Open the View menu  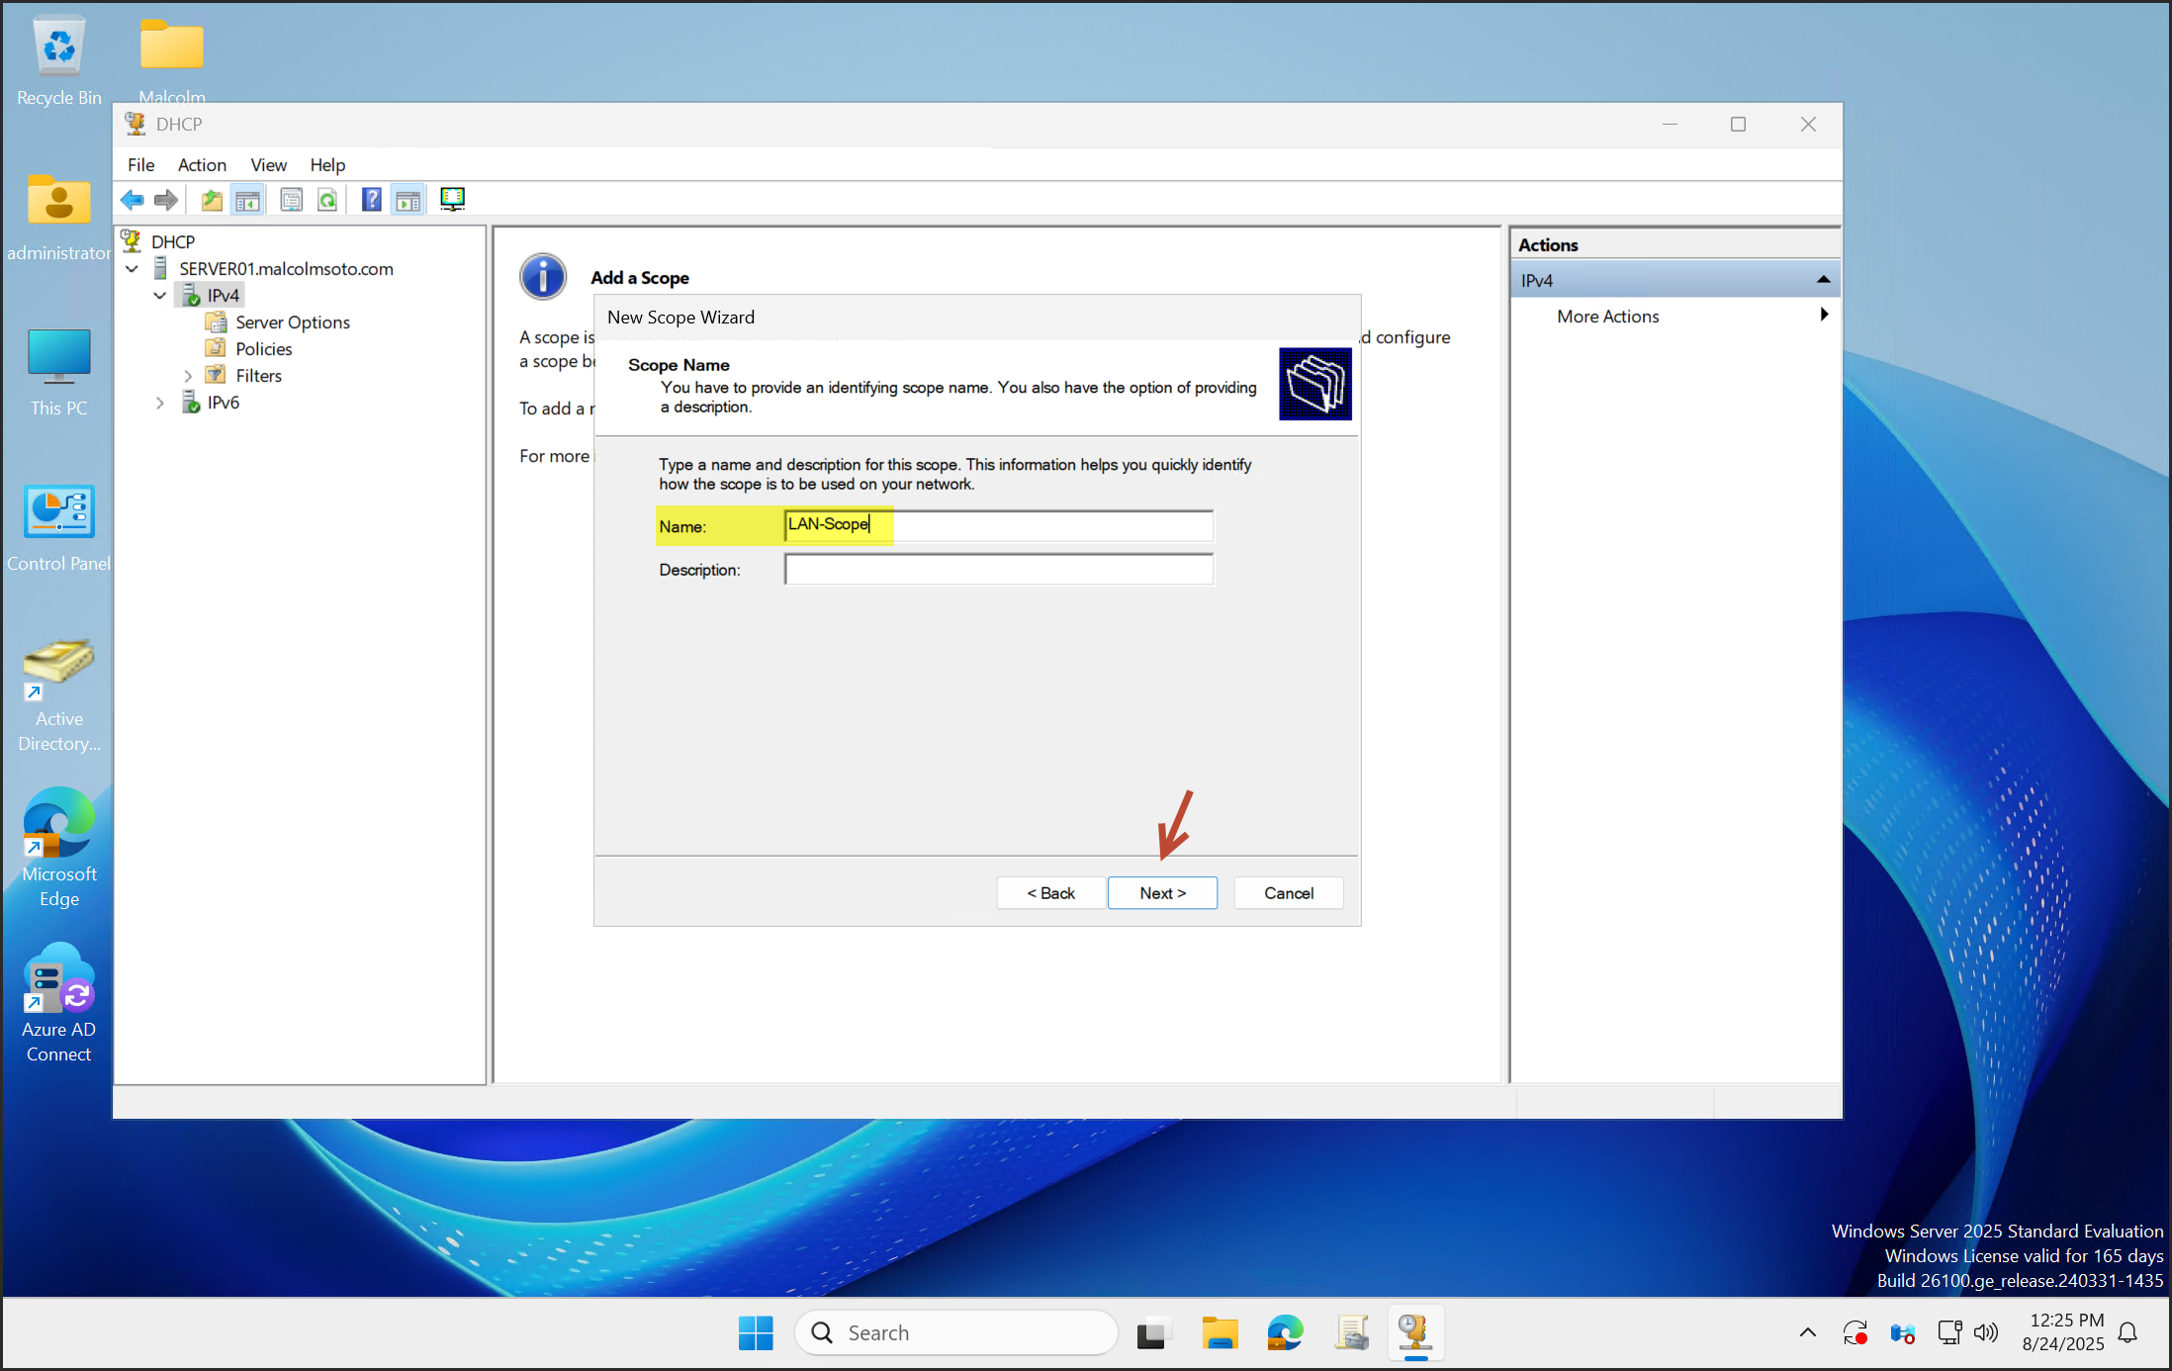coord(268,165)
